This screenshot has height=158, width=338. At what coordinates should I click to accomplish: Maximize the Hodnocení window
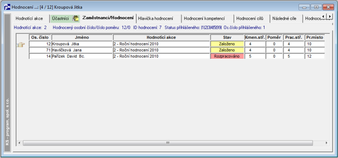pyautogui.click(x=316, y=7)
